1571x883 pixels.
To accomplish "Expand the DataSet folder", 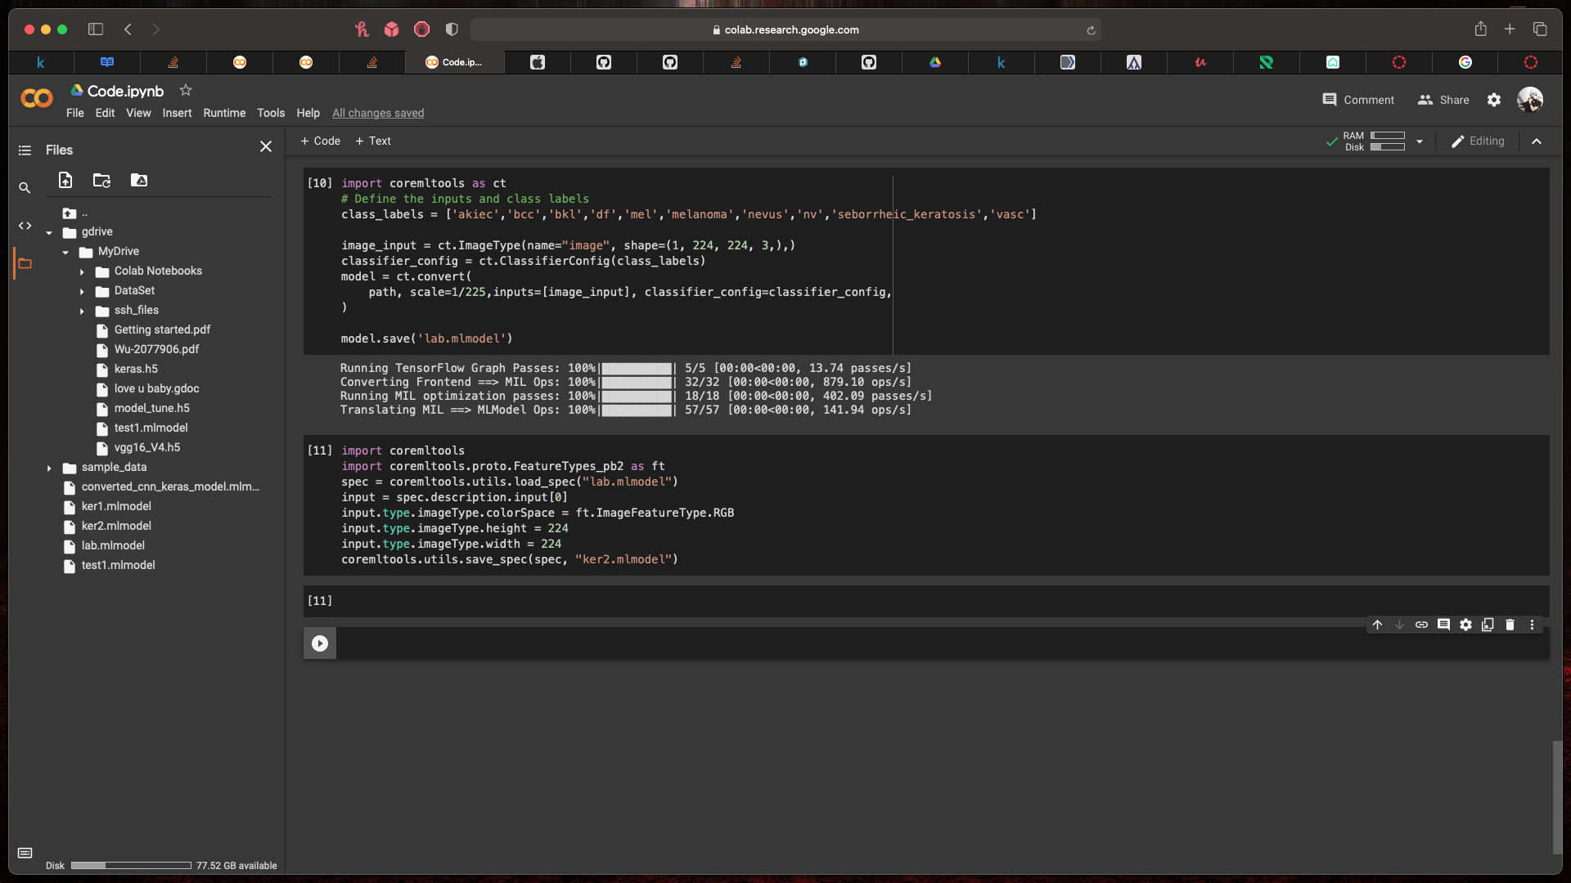I will click(82, 291).
